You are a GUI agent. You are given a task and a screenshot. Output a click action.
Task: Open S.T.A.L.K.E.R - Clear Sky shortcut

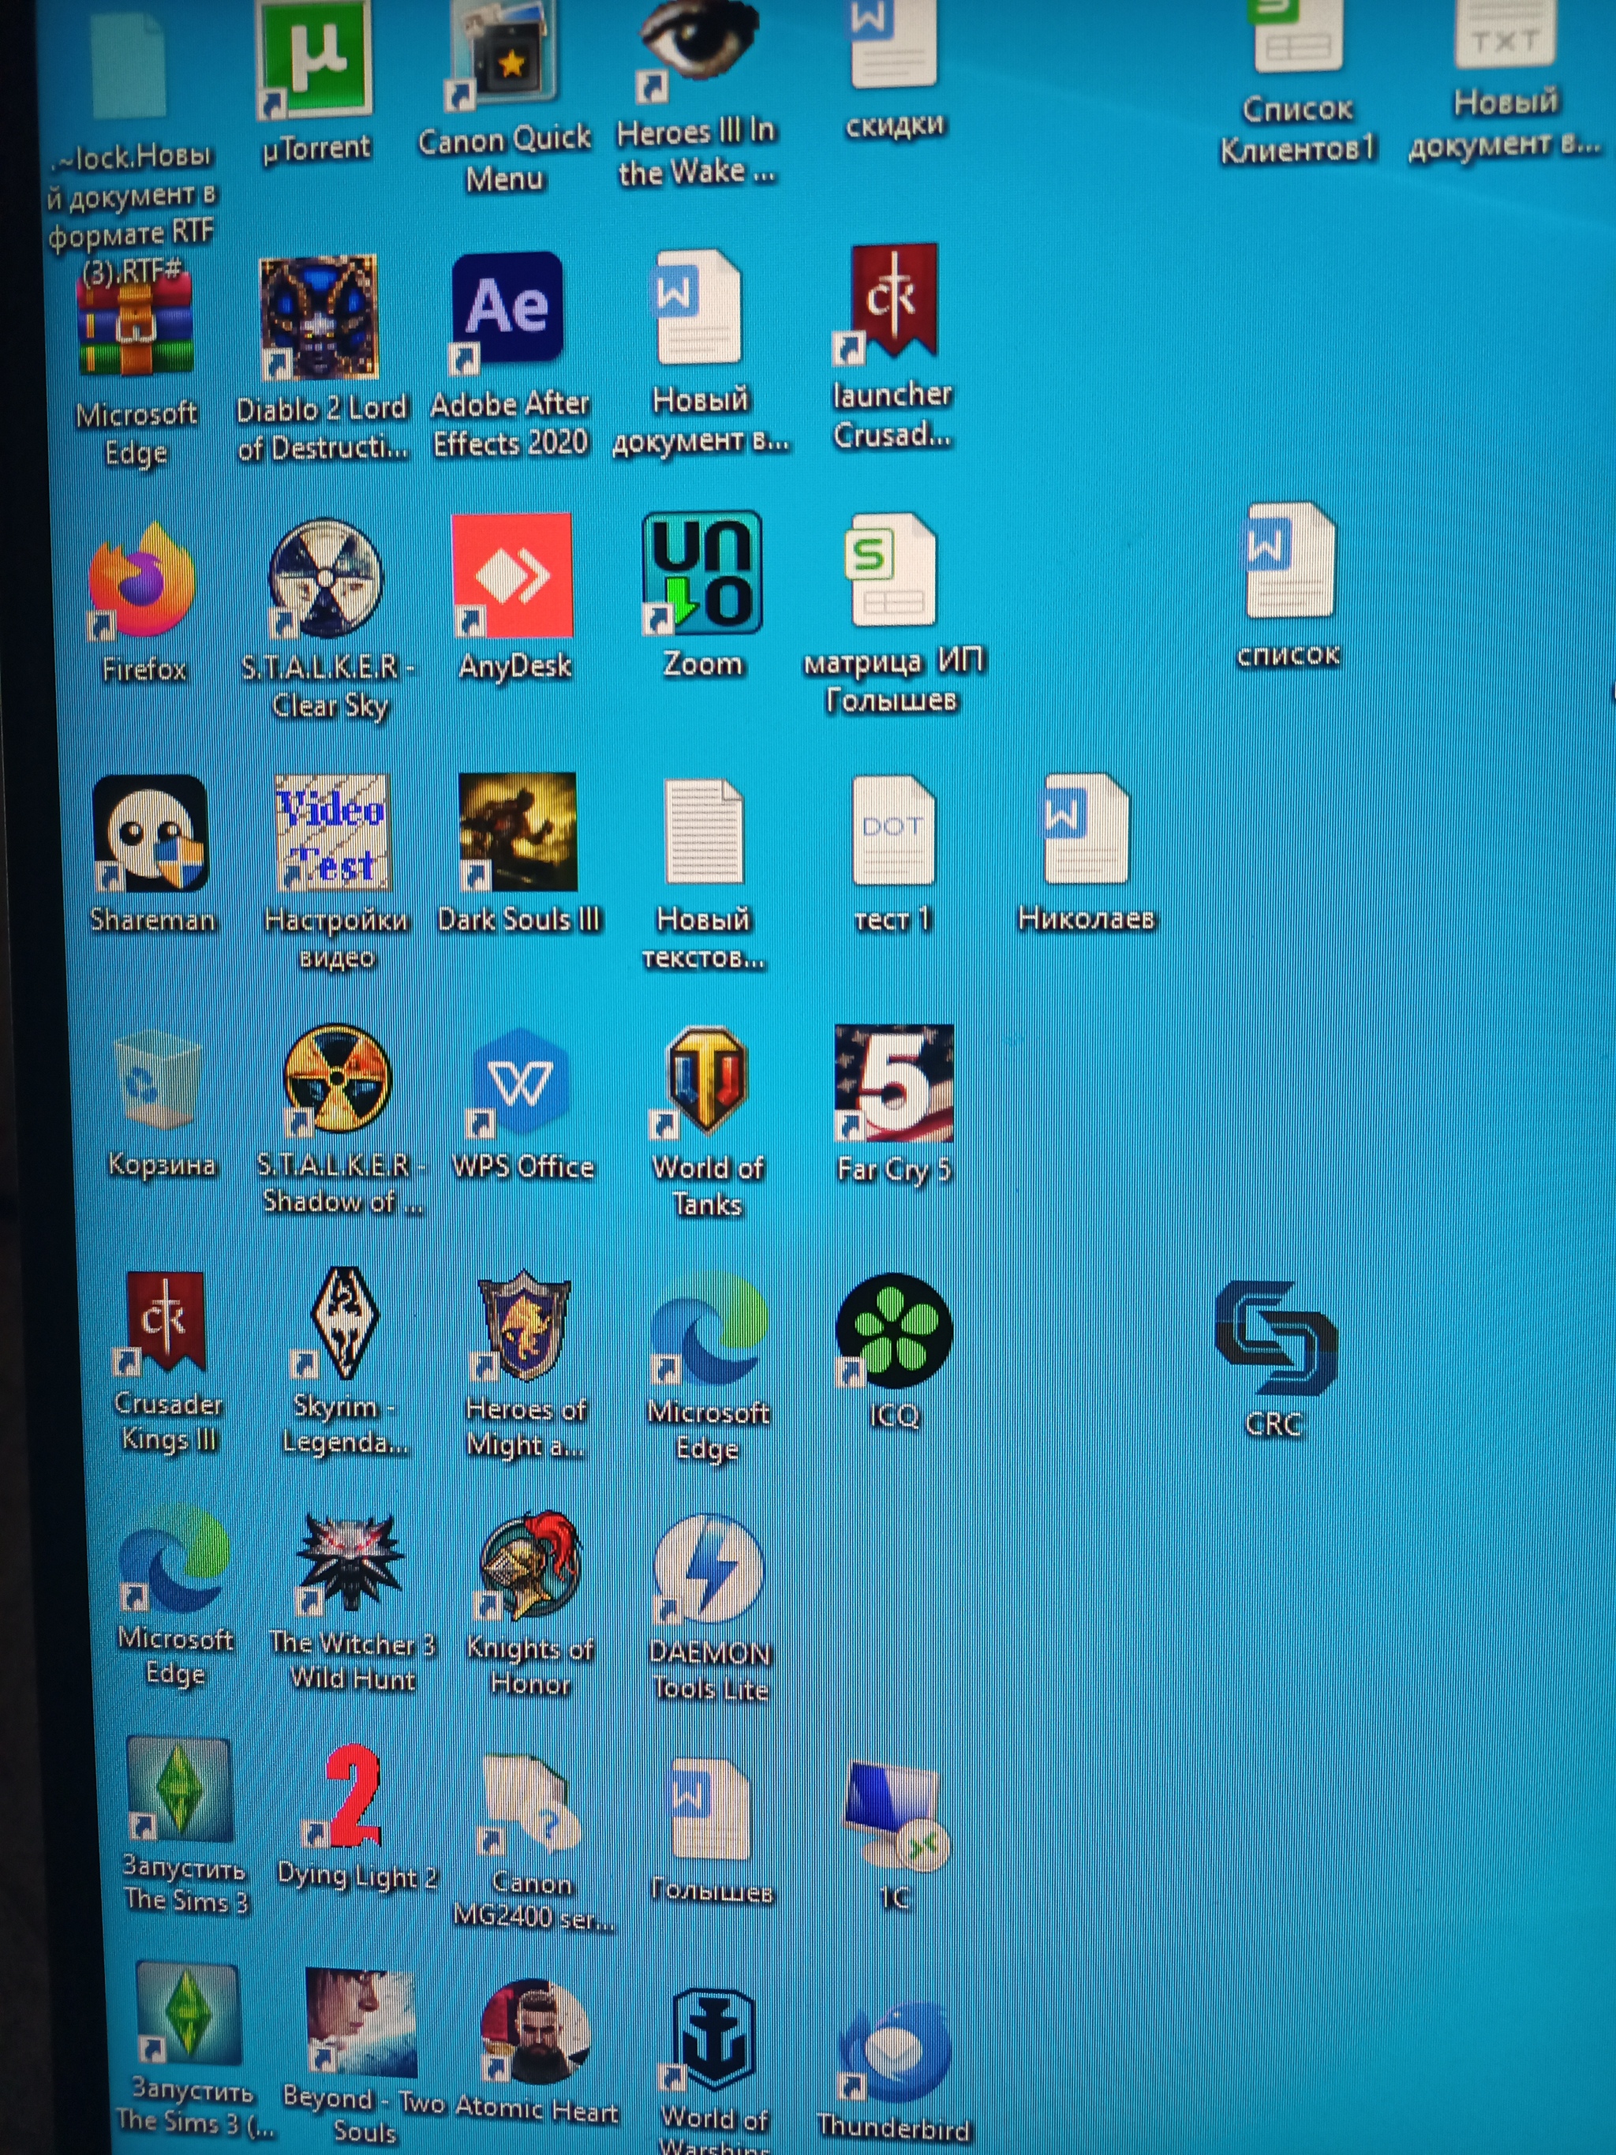click(325, 578)
